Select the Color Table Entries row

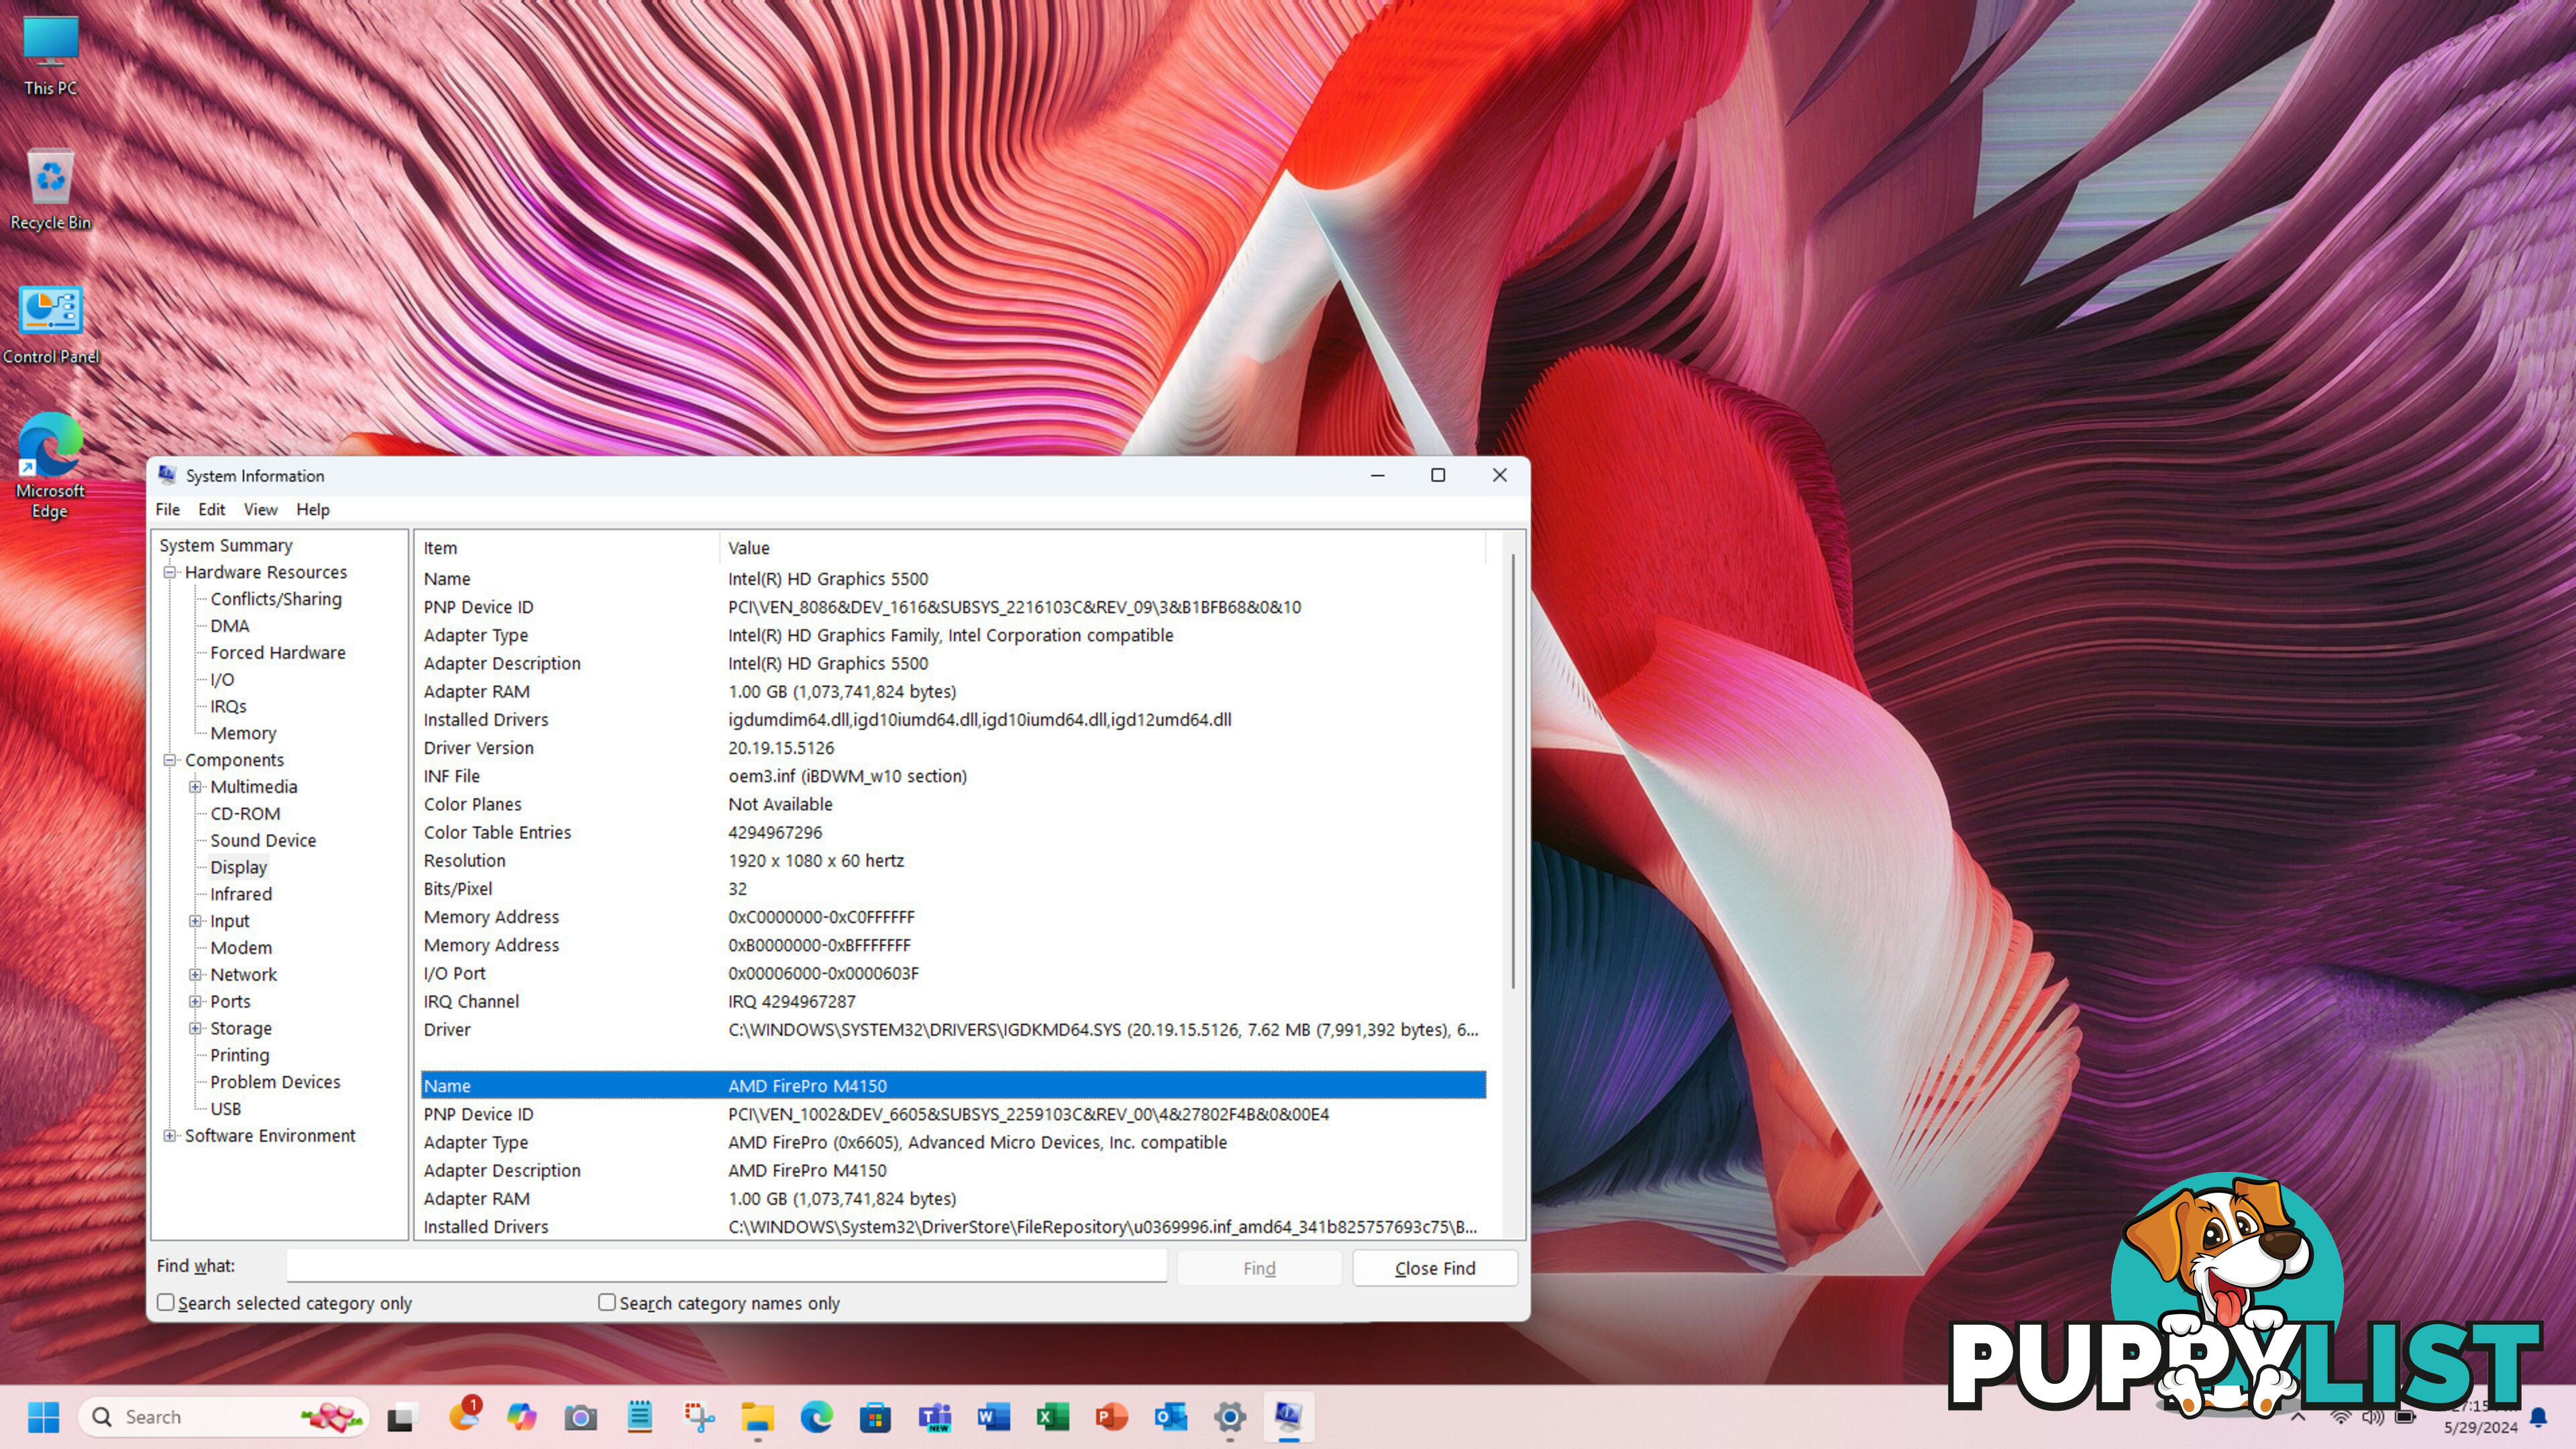pyautogui.click(x=953, y=832)
